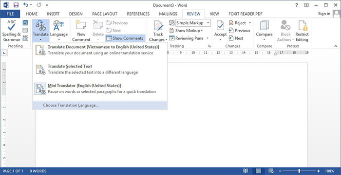Collapse the ribbon with the arrow
Screen dimensions: 341x175
(x=336, y=46)
